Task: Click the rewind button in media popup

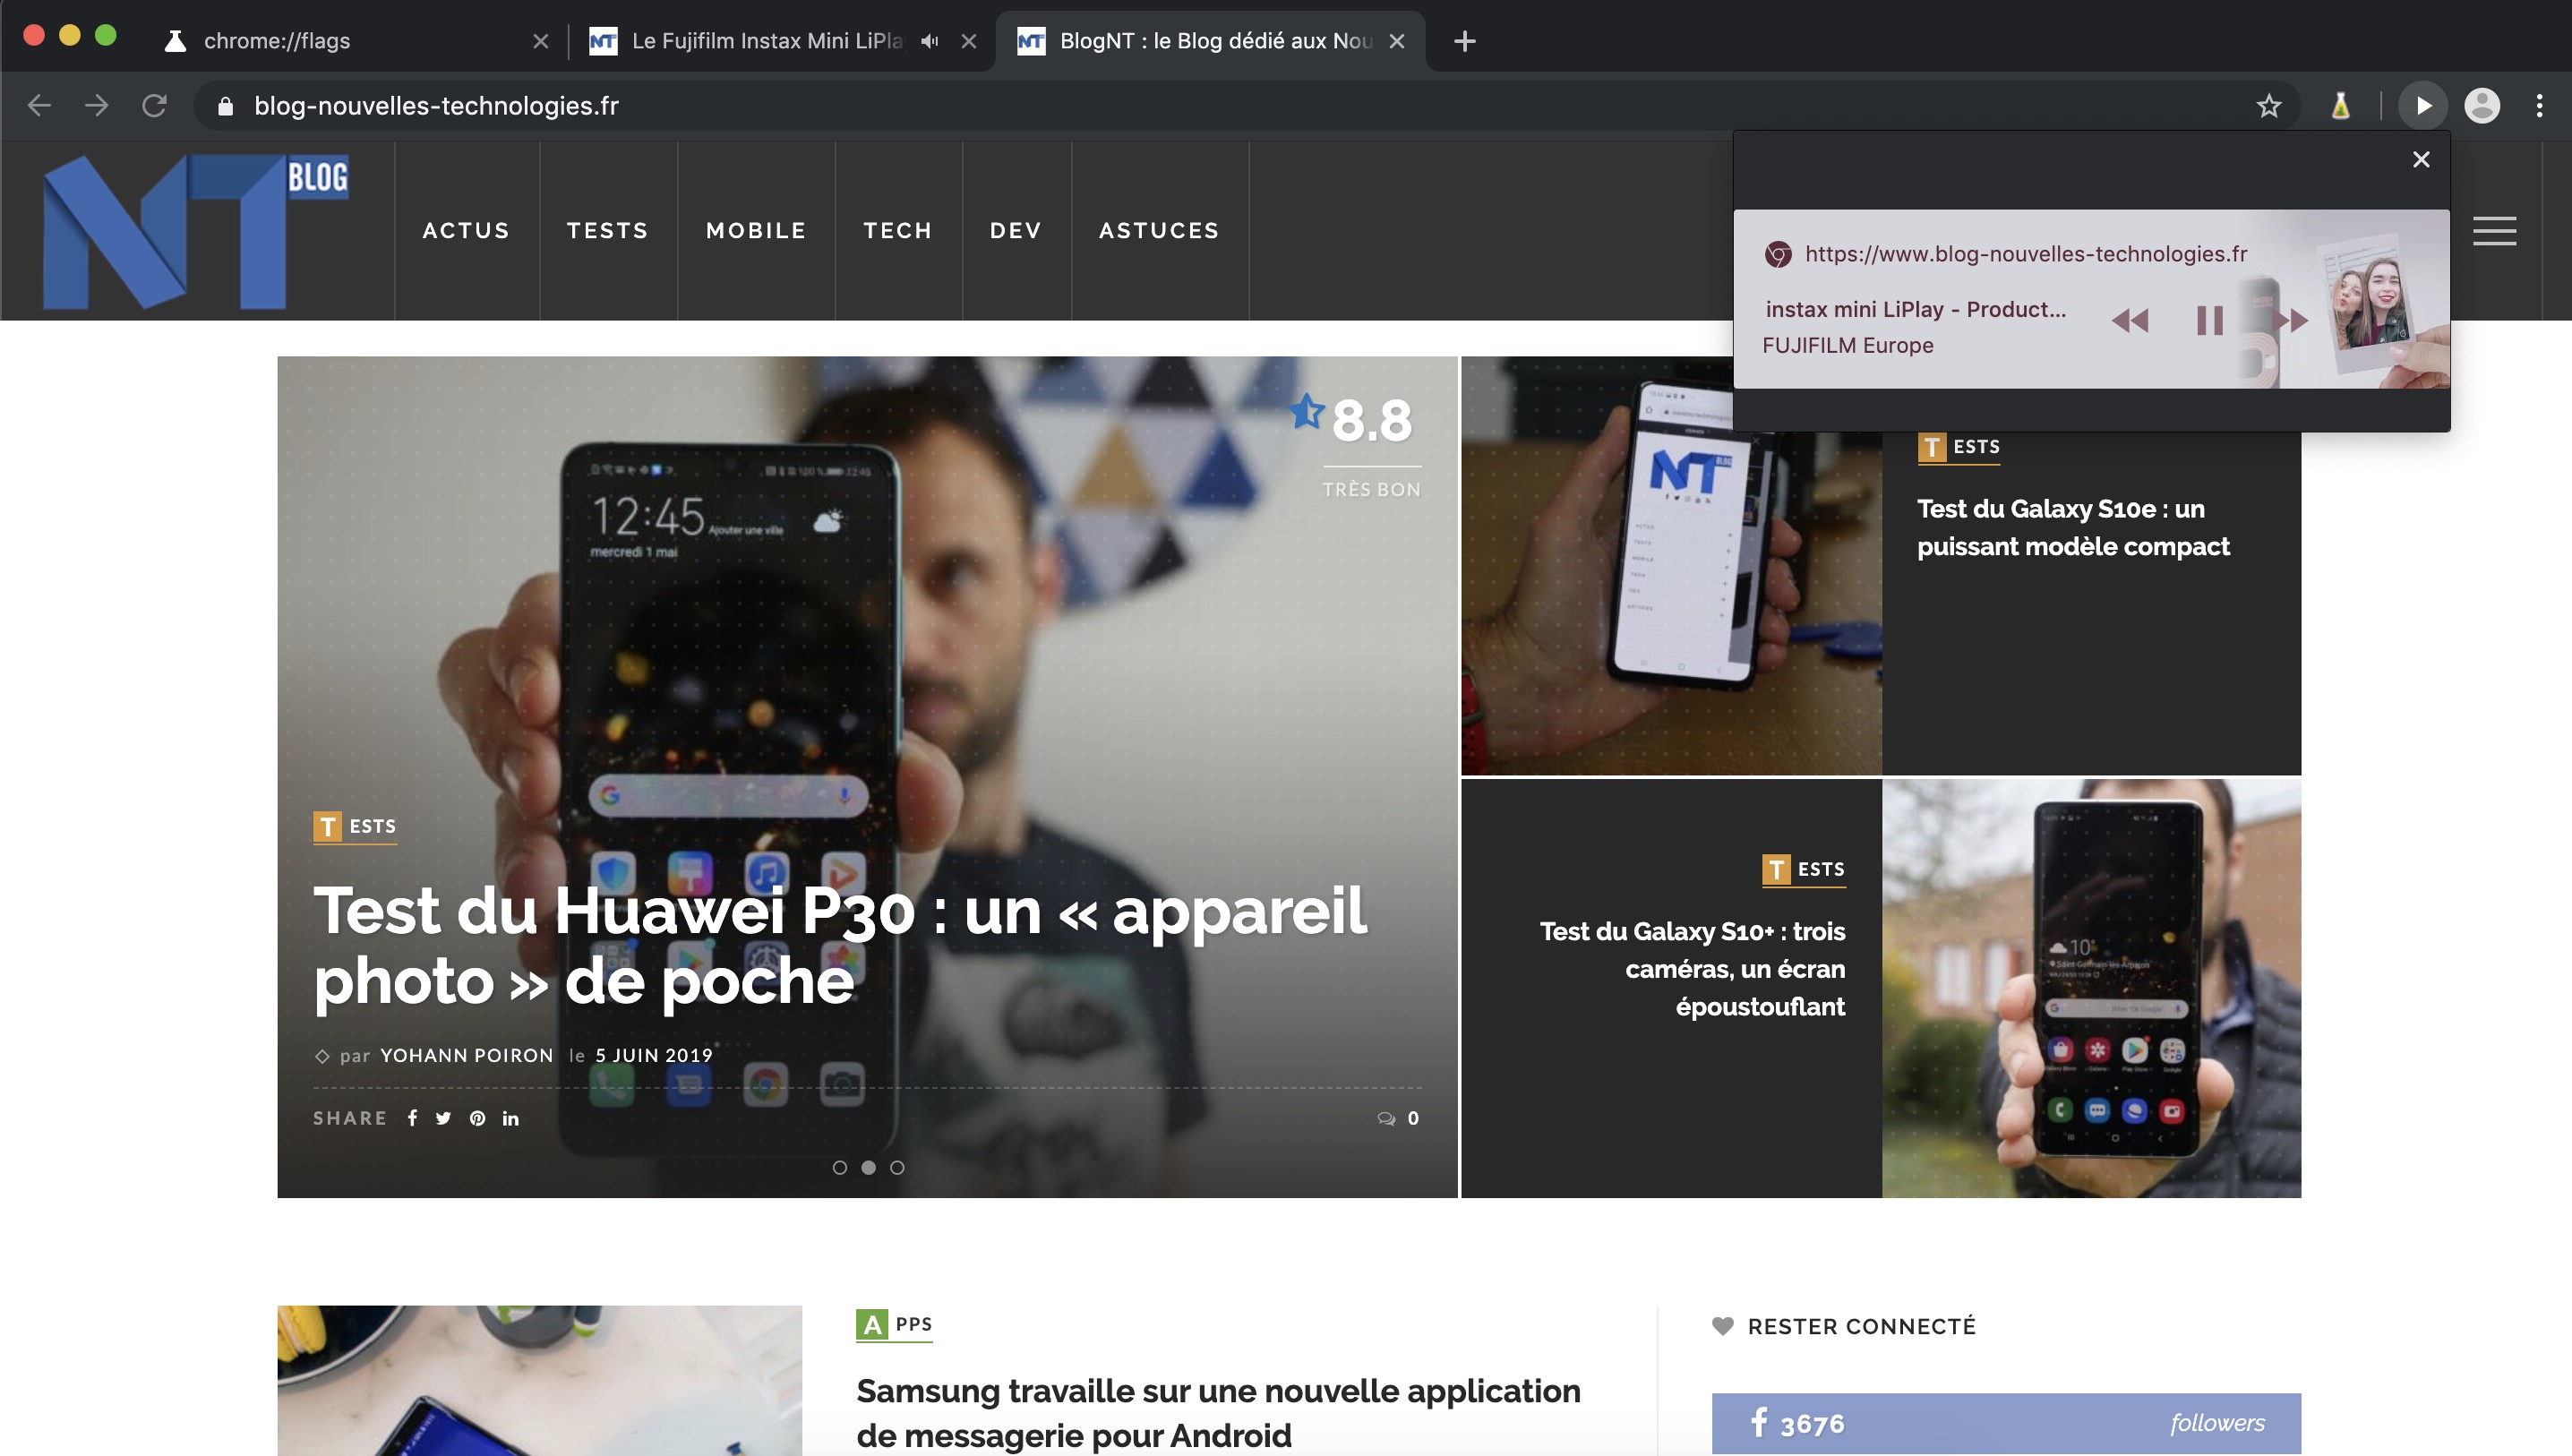Action: pos(2130,320)
